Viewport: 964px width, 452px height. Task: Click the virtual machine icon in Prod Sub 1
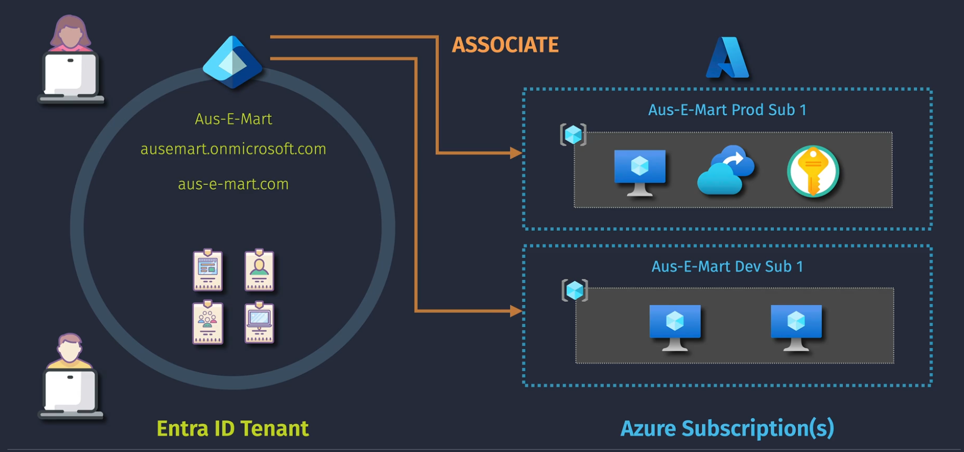point(640,173)
